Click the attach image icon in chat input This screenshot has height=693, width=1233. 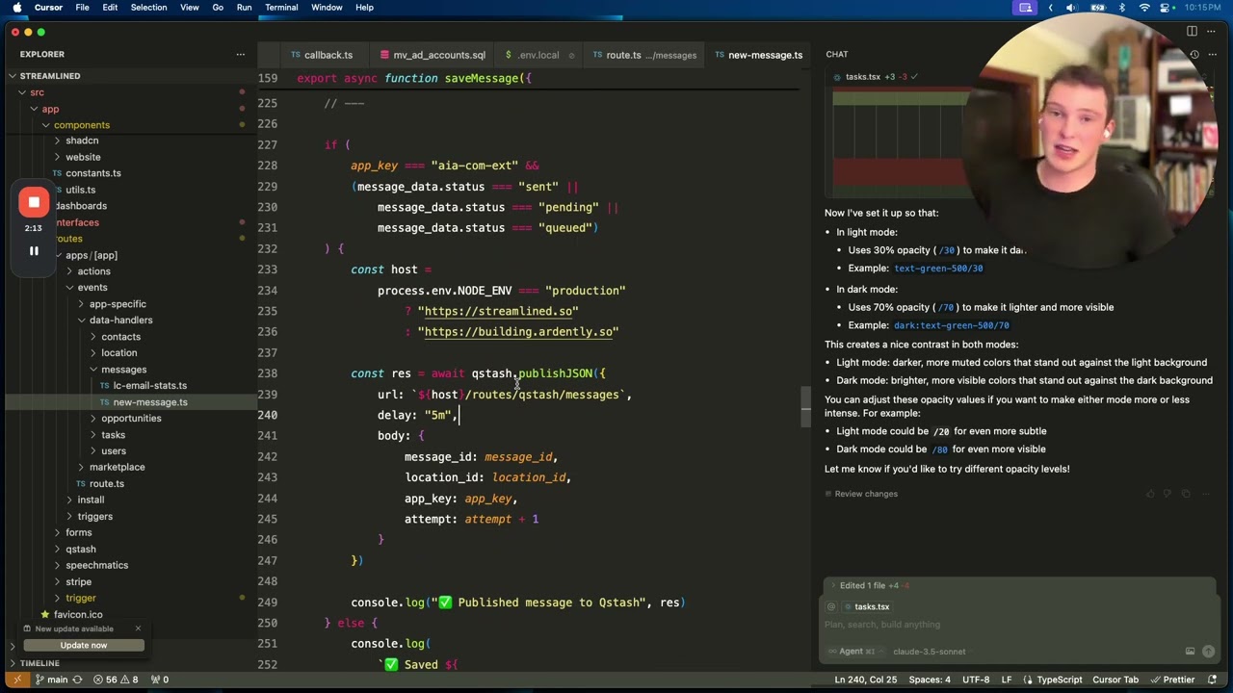coord(1190,652)
